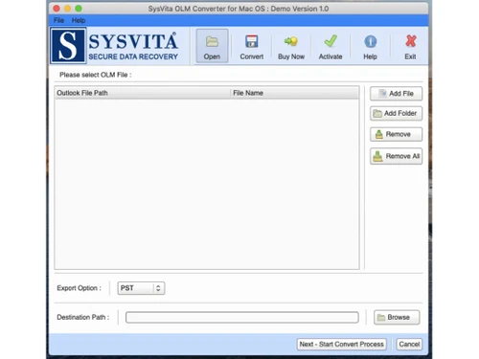Image resolution: width=479 pixels, height=359 pixels.
Task: Open the Export Option PST dropdown
Action: pyautogui.click(x=141, y=288)
